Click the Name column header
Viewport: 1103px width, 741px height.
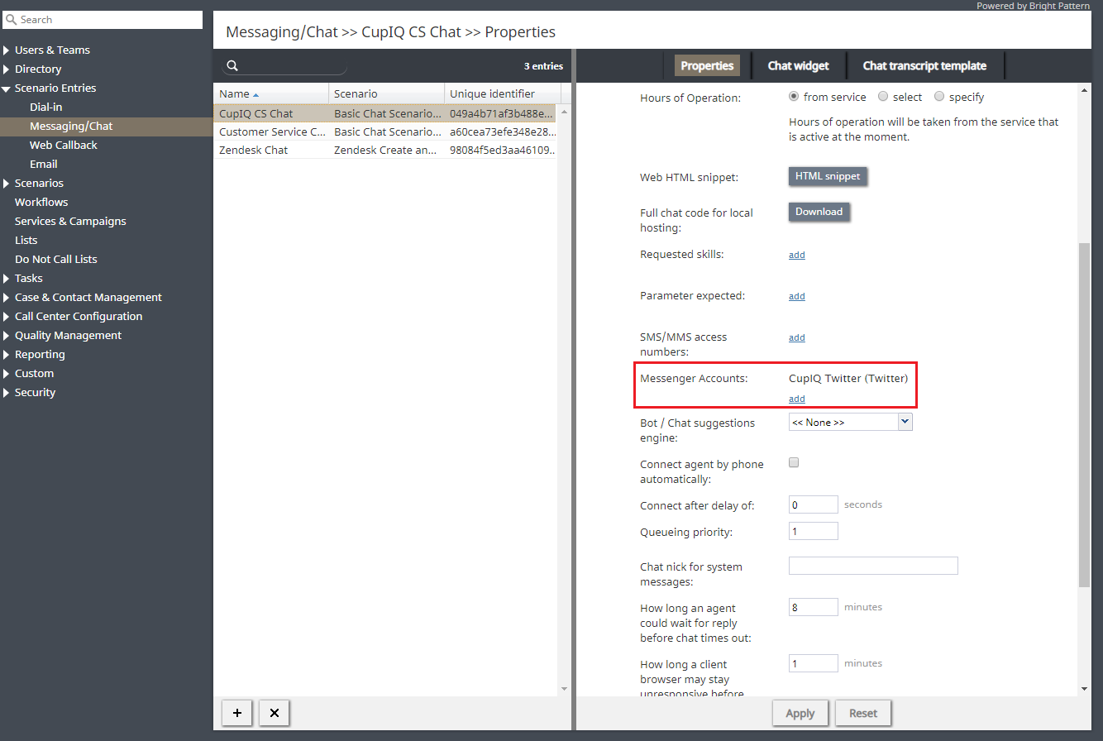(271, 94)
